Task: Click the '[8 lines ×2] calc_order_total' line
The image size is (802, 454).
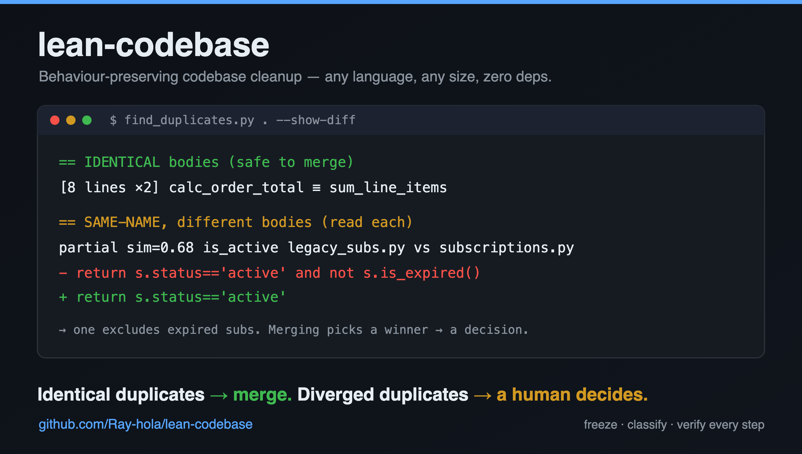Action: (253, 188)
